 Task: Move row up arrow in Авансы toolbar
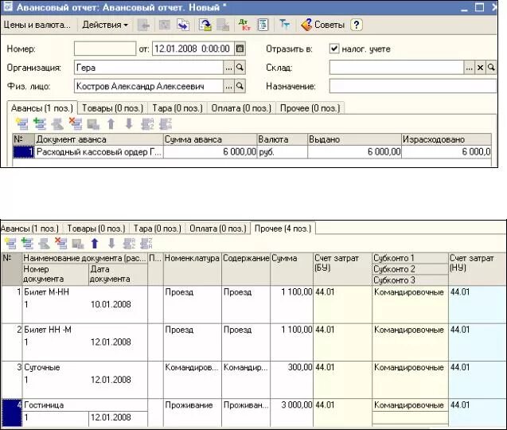click(111, 123)
